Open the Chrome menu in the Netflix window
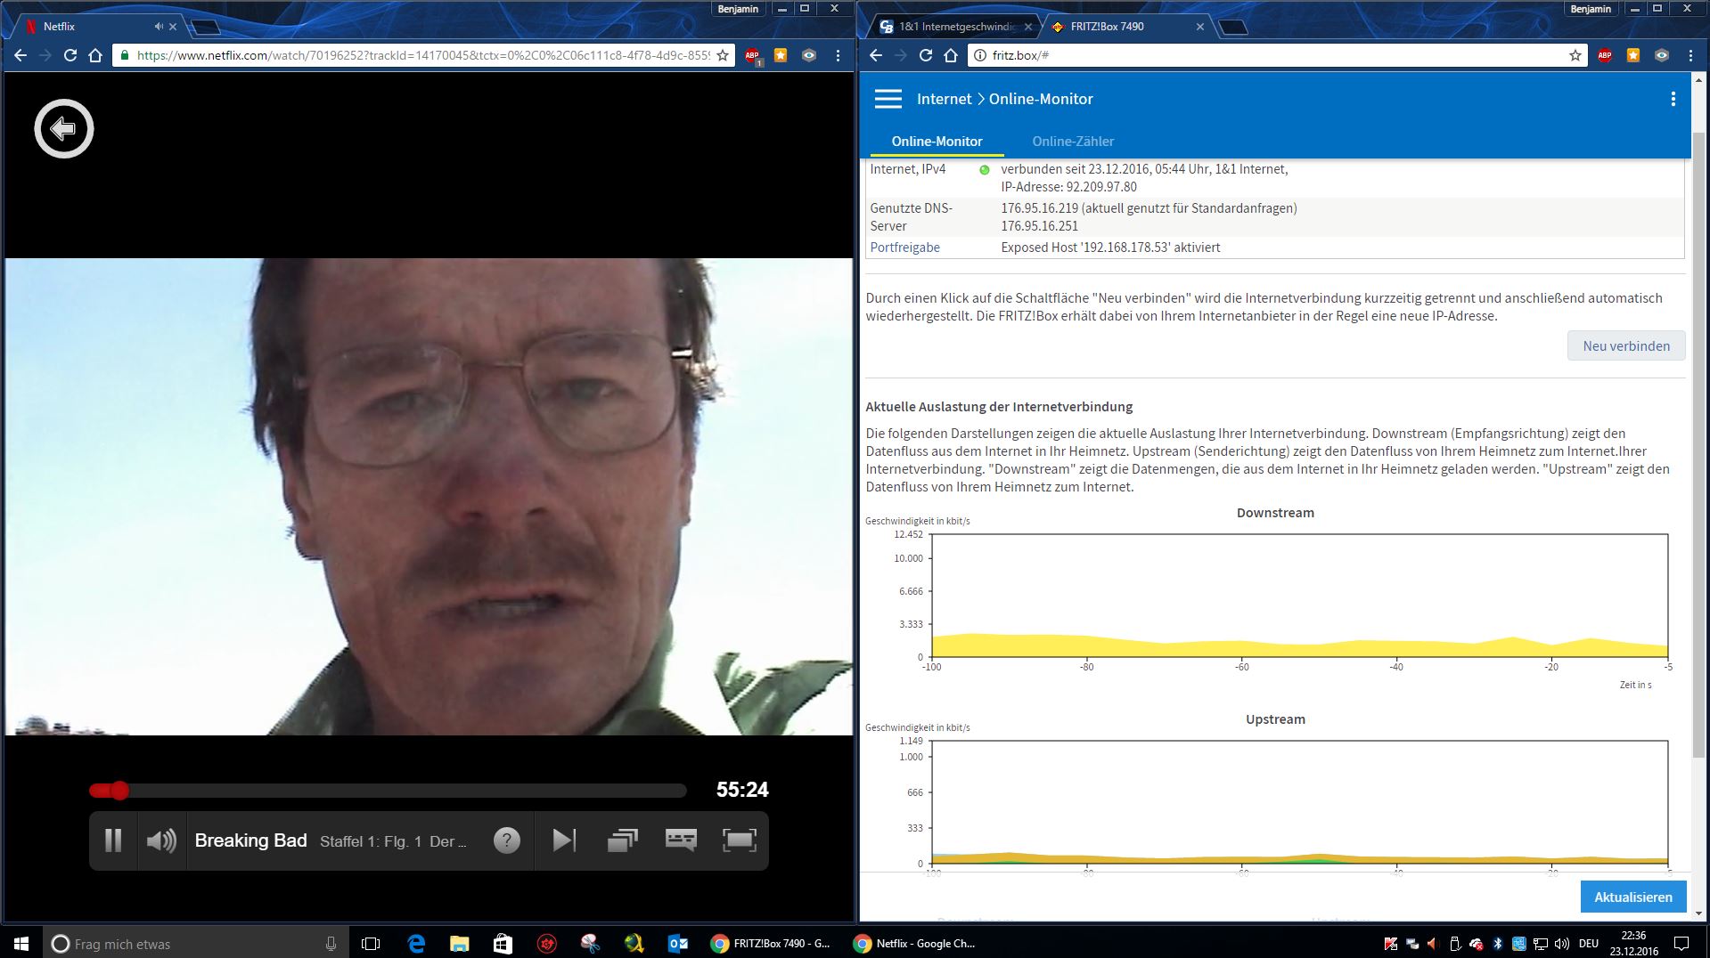 pyautogui.click(x=838, y=55)
